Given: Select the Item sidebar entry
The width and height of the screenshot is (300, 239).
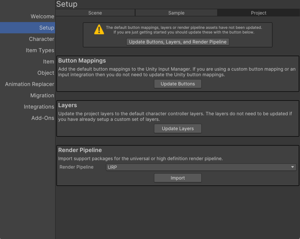Looking at the screenshot, I should 48,62.
